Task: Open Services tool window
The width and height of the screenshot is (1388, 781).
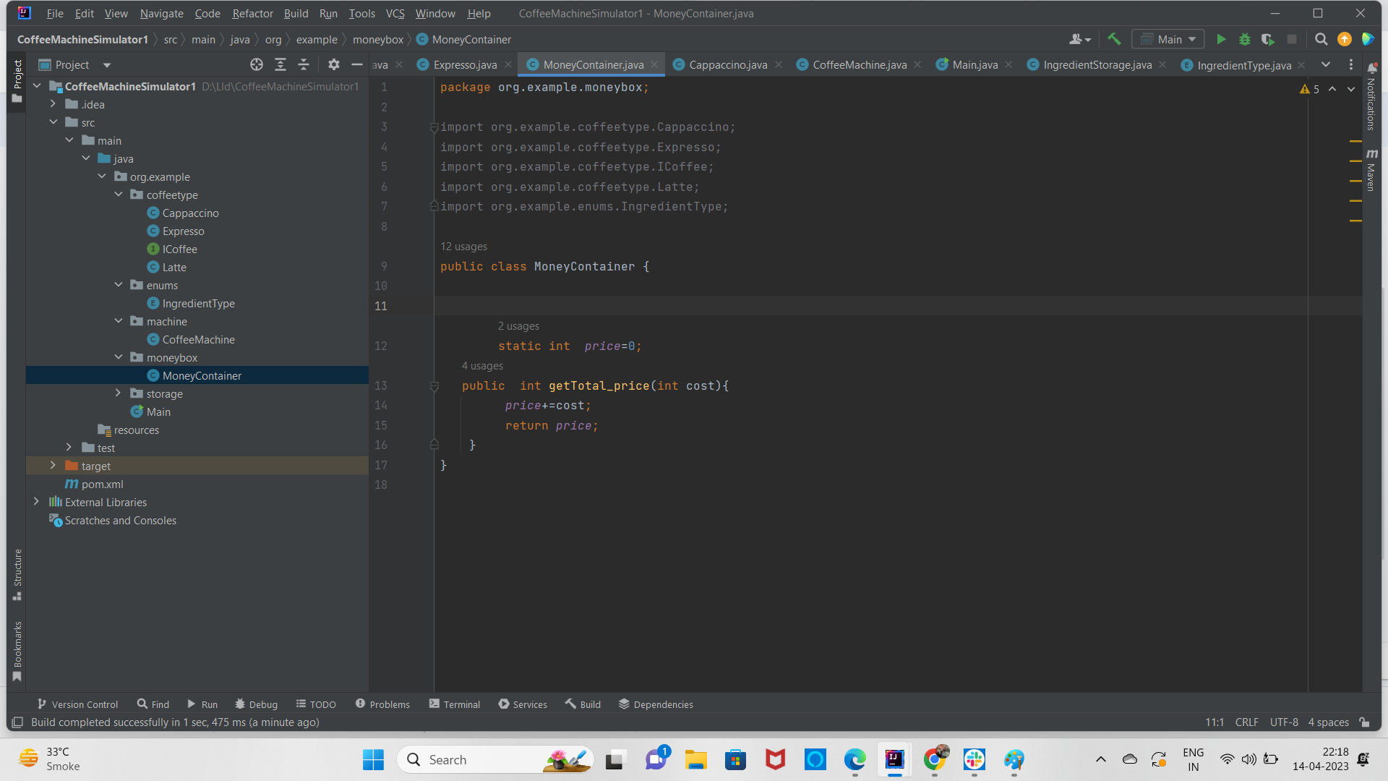Action: pyautogui.click(x=523, y=704)
